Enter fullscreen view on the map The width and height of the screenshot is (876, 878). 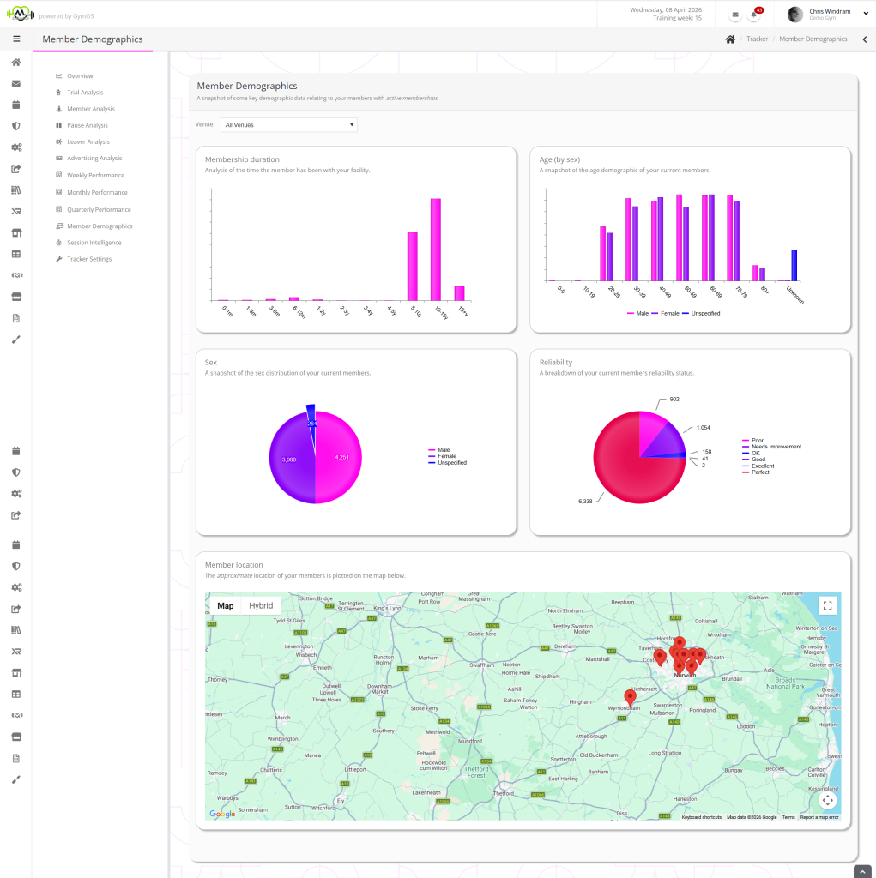pyautogui.click(x=827, y=605)
